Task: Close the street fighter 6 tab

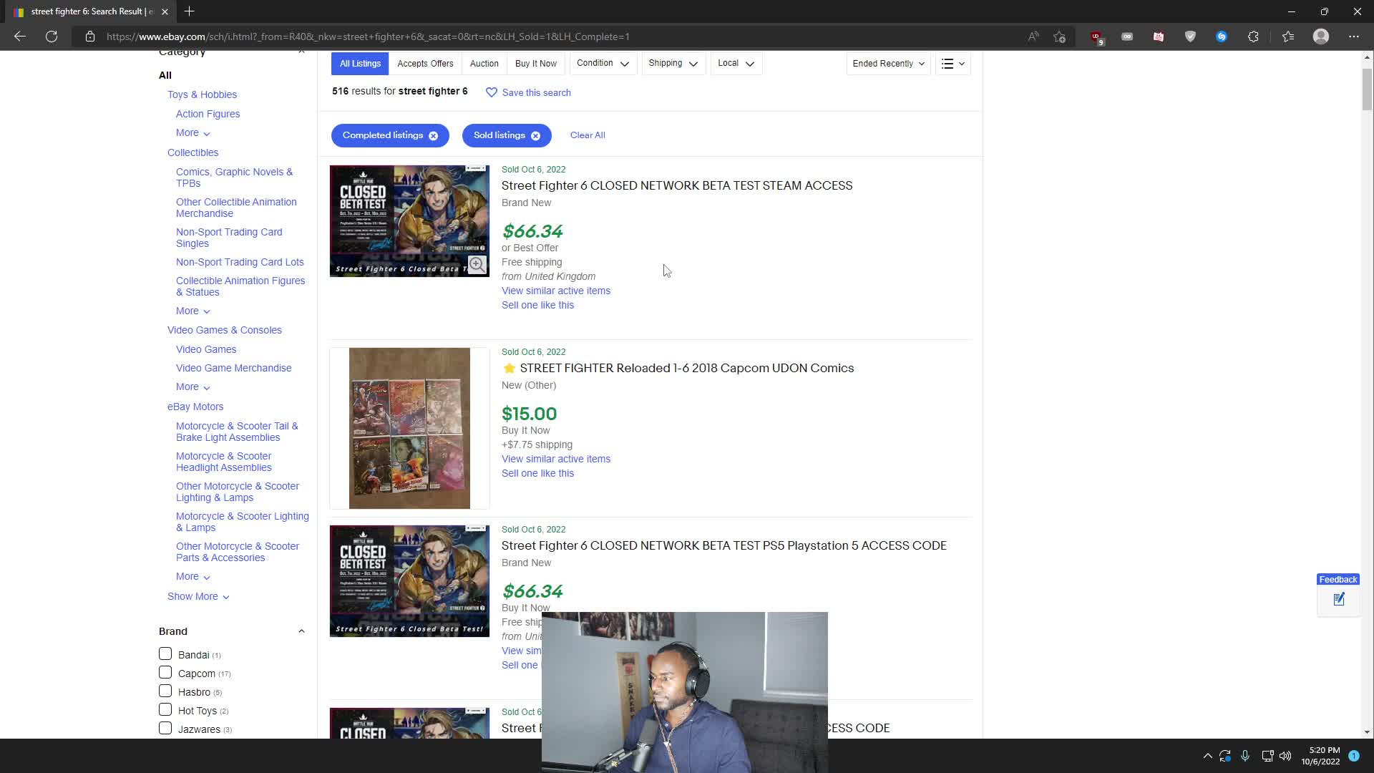Action: click(165, 11)
